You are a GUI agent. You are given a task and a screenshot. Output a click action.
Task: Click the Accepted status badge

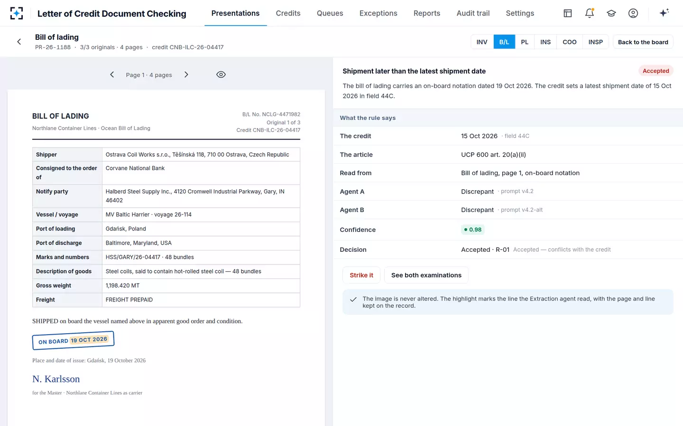click(656, 71)
